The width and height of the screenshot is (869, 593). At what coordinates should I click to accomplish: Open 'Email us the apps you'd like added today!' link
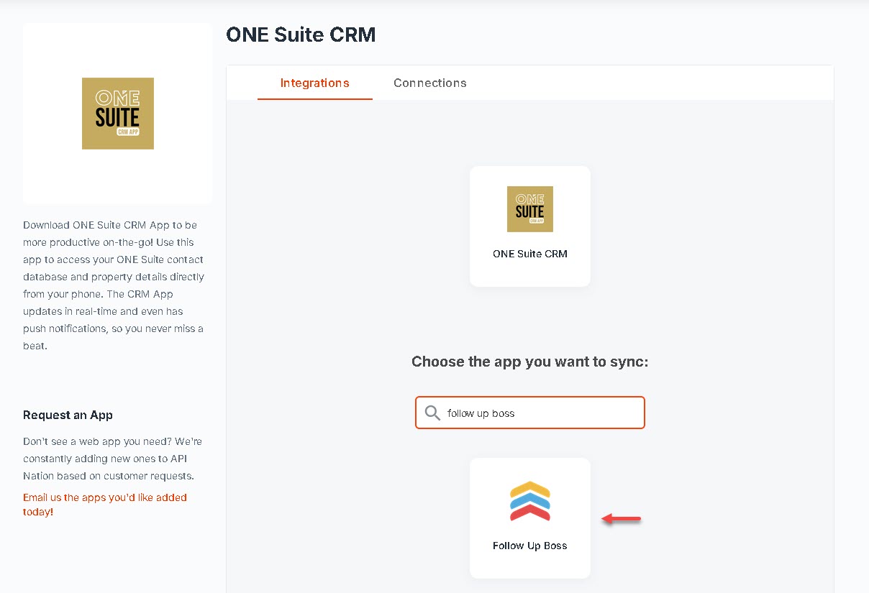click(105, 505)
